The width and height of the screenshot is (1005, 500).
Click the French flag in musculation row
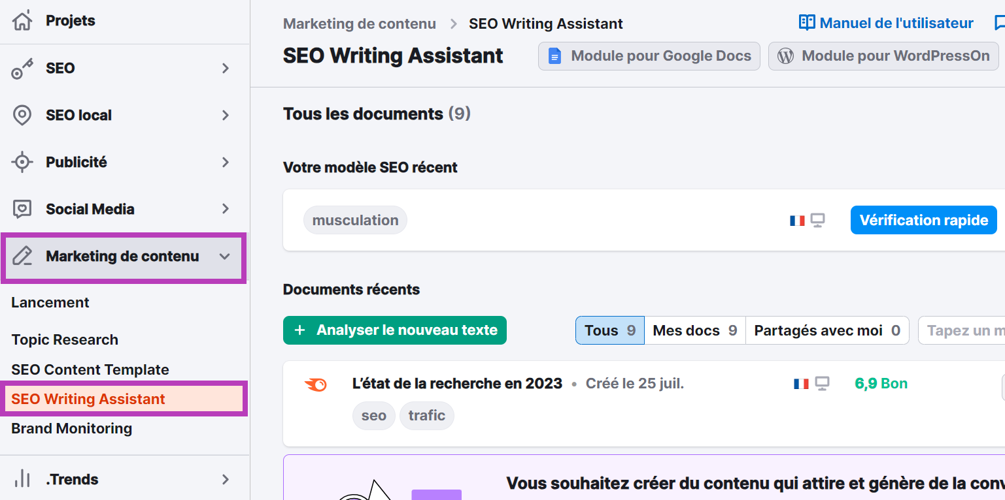point(797,221)
